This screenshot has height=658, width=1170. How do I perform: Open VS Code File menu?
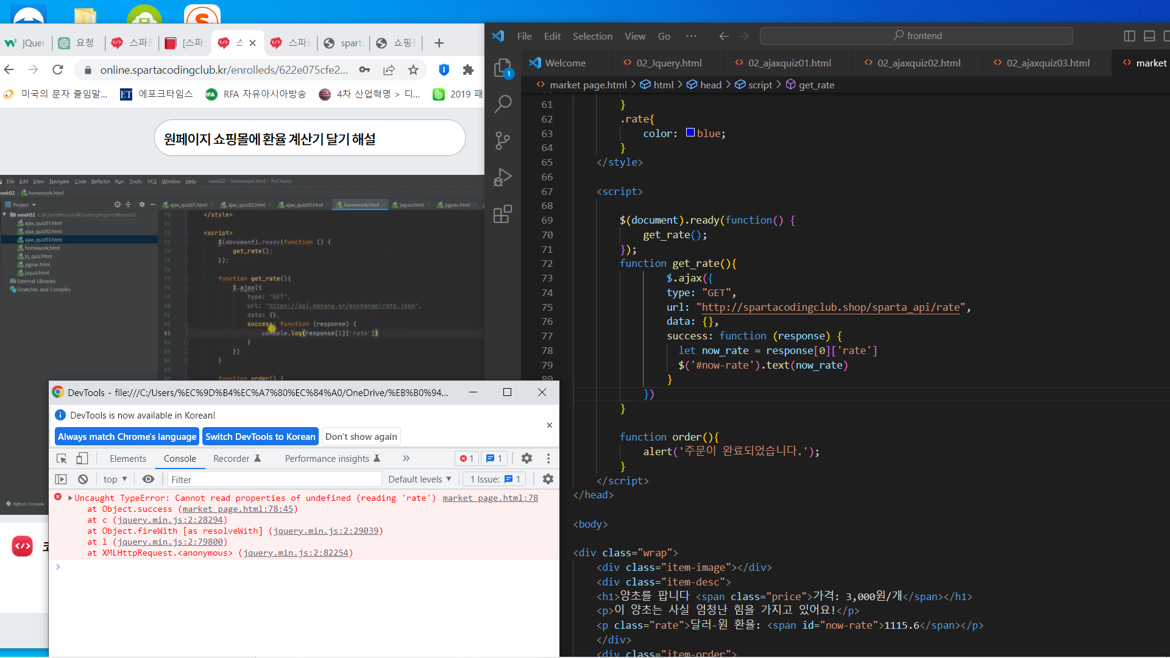(x=524, y=36)
